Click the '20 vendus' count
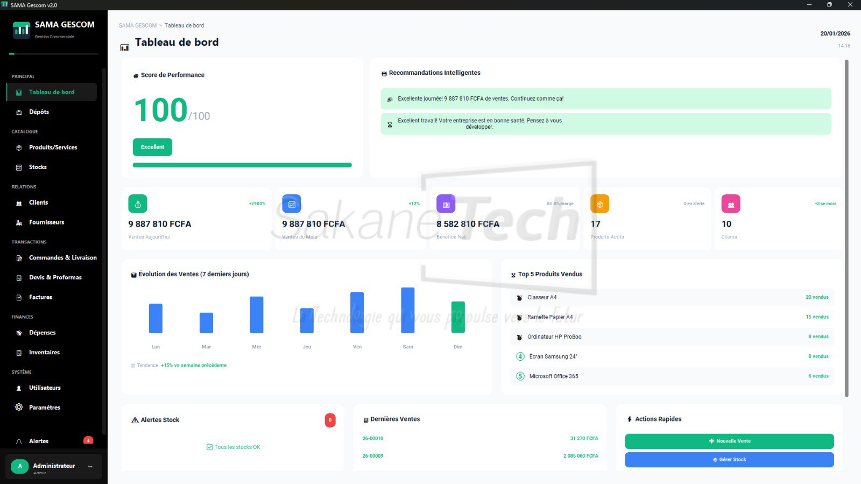Viewport: 861px width, 484px height. point(817,297)
